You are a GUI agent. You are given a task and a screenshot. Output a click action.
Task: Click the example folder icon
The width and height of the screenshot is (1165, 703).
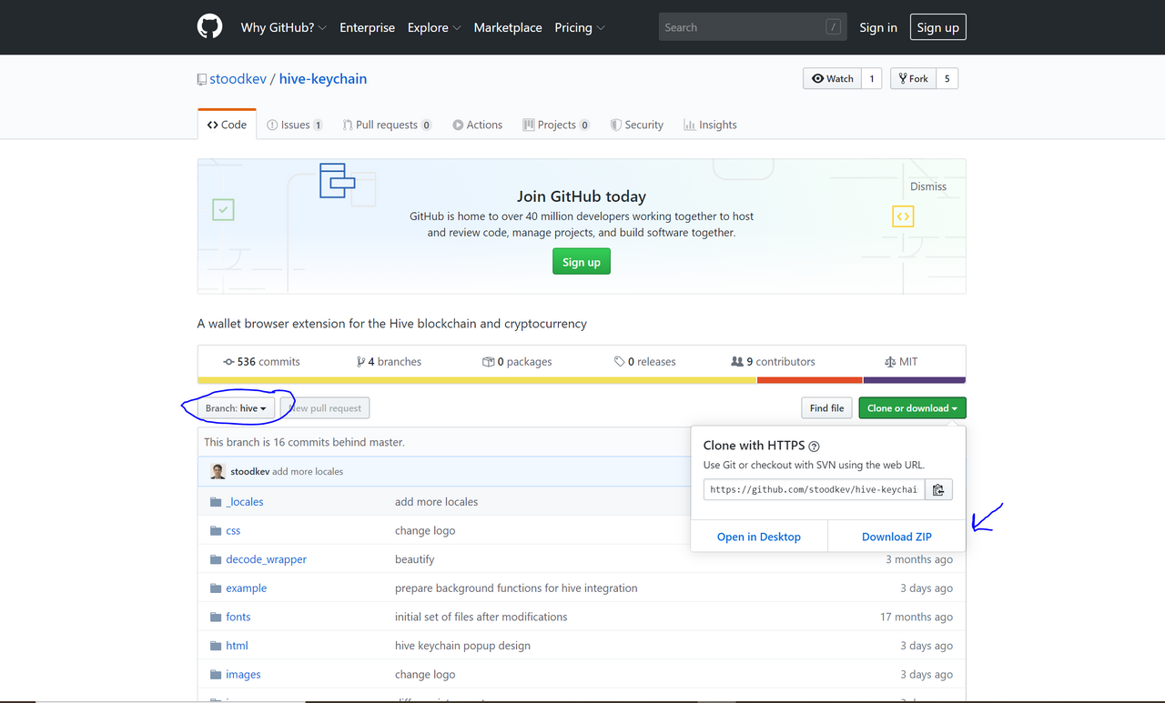point(216,588)
